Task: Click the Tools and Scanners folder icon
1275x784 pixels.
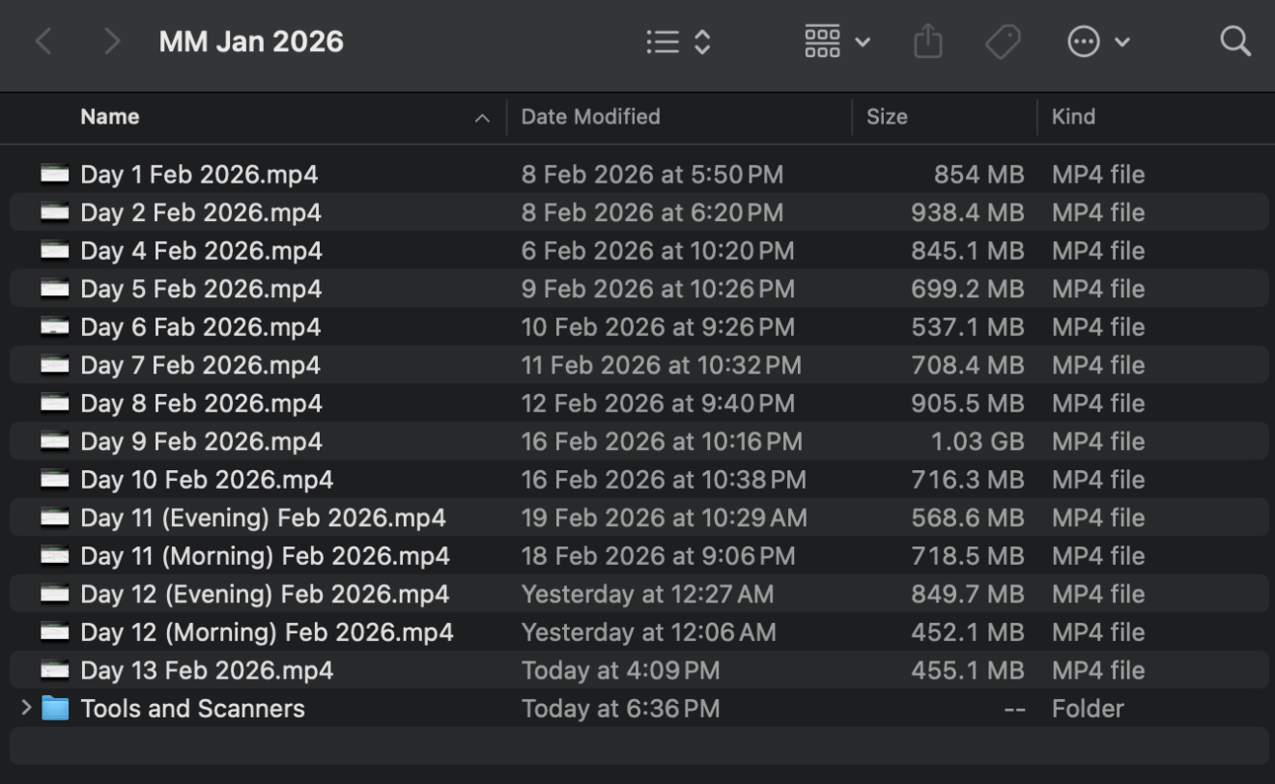Action: [x=55, y=709]
